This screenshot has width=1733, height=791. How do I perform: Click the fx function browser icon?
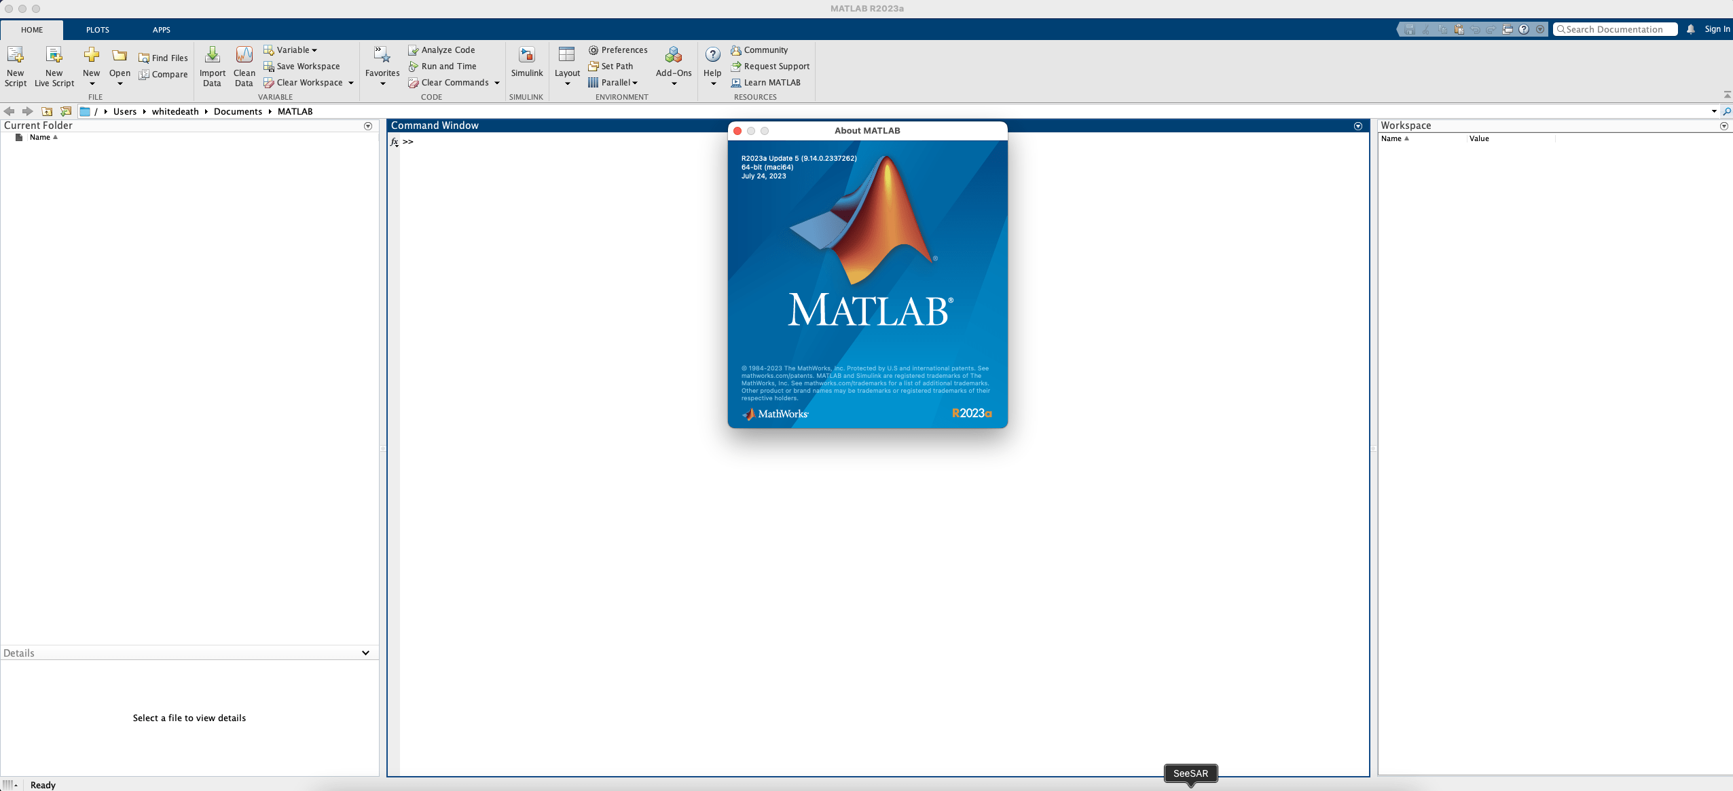tap(394, 142)
